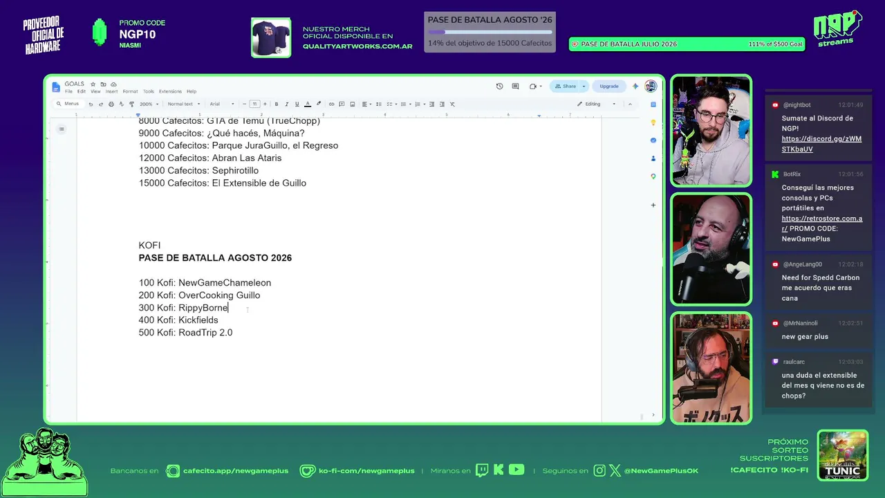This screenshot has height=498, width=885.
Task: Open Gemini sparkle assistant
Action: point(635,86)
